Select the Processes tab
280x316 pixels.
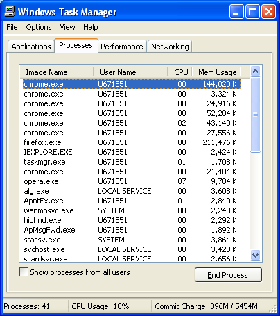[76, 45]
